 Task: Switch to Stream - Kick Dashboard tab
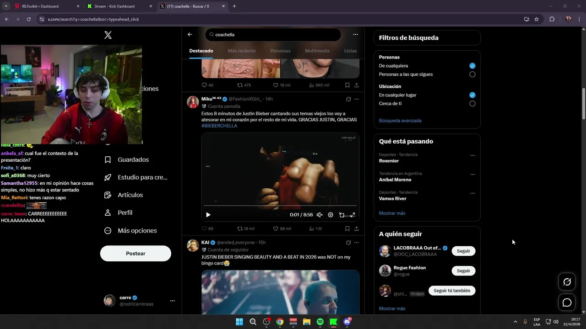[119, 6]
